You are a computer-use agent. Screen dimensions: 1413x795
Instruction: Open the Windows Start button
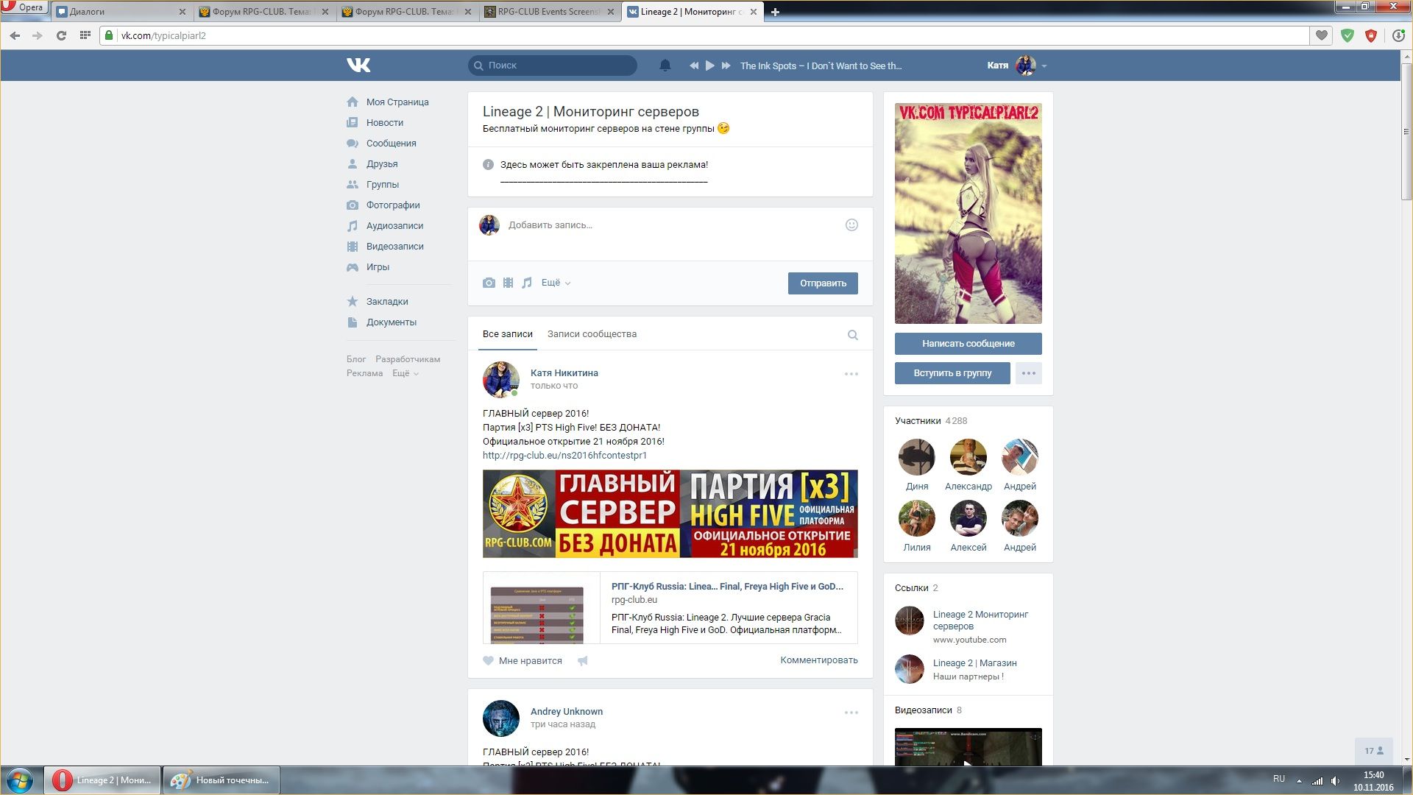[x=20, y=780]
